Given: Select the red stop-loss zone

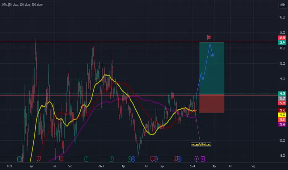Looking at the screenshot, I should pyautogui.click(x=212, y=104).
